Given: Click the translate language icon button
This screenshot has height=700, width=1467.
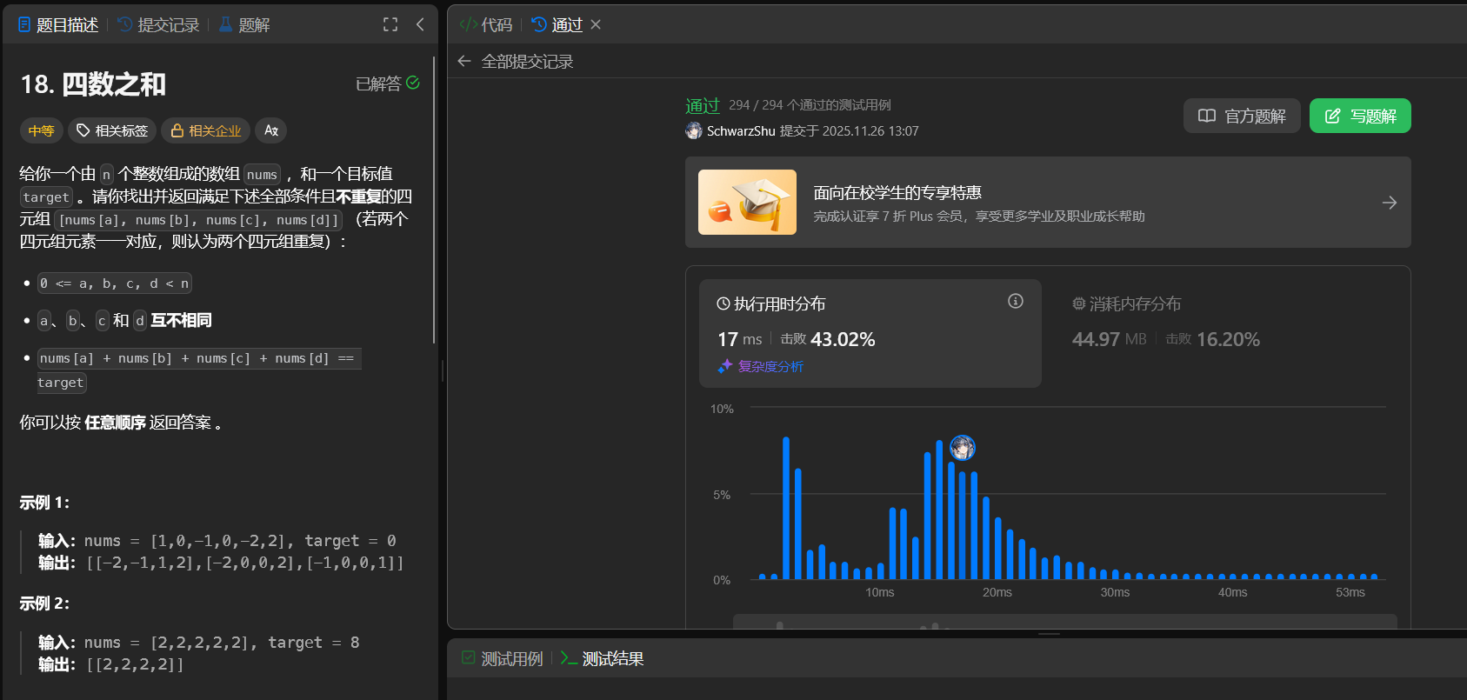Looking at the screenshot, I should click(x=271, y=130).
